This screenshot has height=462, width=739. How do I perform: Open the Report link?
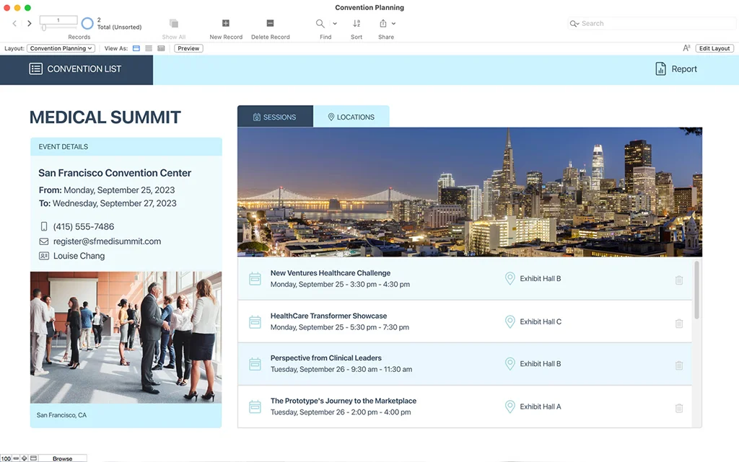(676, 69)
